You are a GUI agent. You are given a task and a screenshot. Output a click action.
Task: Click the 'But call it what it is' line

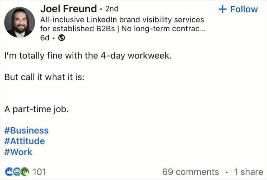click(x=44, y=77)
